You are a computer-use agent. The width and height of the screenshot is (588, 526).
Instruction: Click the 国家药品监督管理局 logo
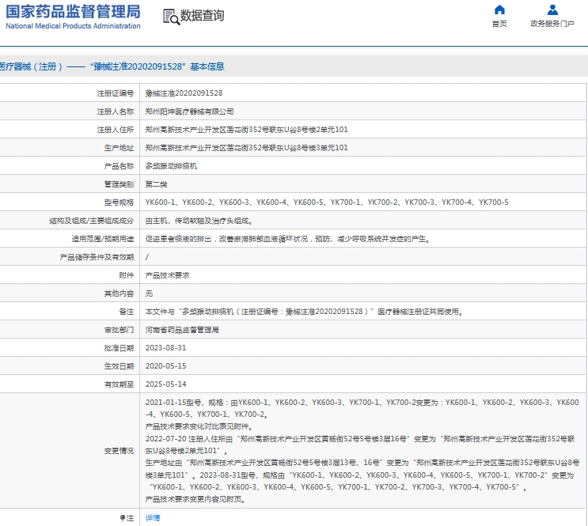point(73,12)
